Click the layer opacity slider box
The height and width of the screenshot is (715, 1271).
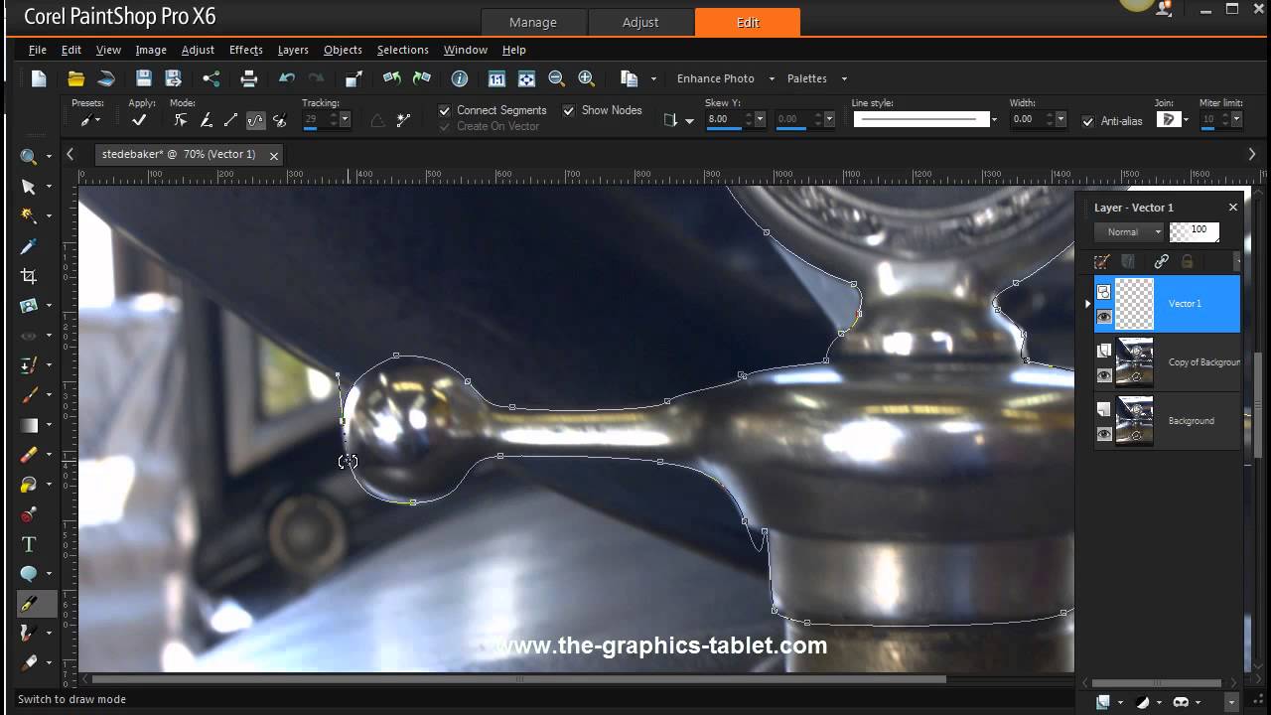click(1195, 231)
